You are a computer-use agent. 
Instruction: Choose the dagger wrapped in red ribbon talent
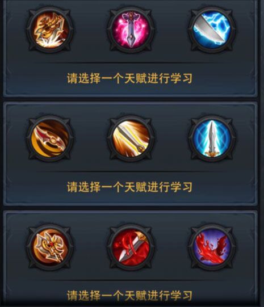coord(131,247)
